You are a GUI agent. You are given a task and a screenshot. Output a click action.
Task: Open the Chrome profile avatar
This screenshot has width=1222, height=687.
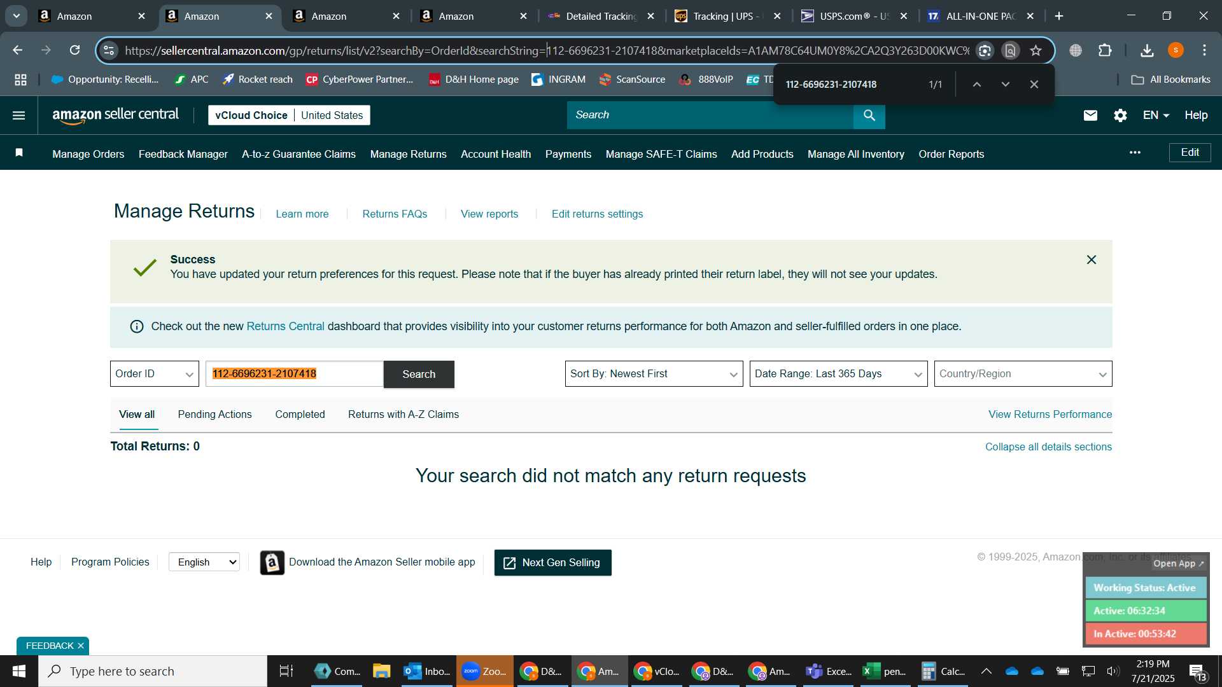(1176, 50)
